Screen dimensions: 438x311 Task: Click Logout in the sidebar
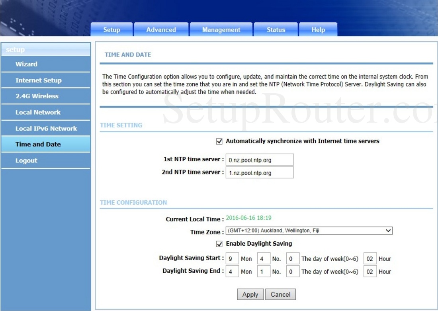[46, 160]
